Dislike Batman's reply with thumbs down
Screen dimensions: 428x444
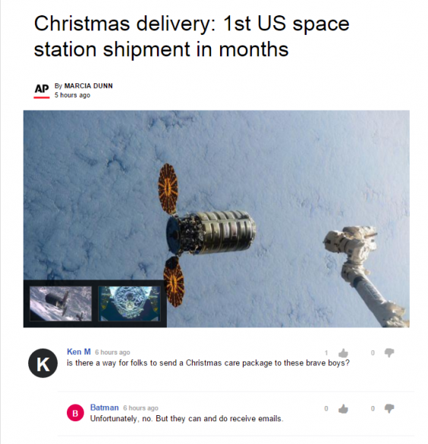point(389,408)
